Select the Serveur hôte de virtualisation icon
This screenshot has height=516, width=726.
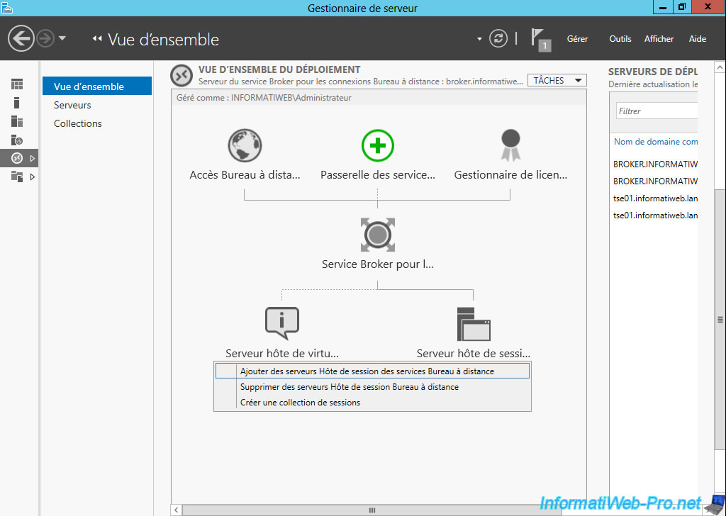[281, 322]
